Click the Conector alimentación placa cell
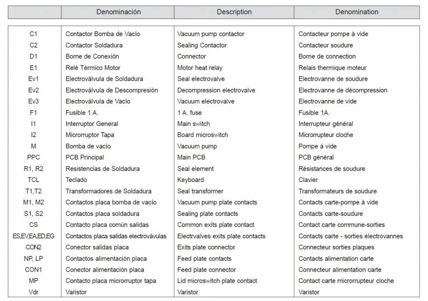Viewport: 428px width, 301px height. coord(105,270)
